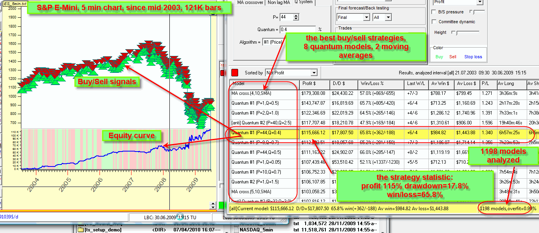The image size is (539, 233).
Task: Switch to the Non lag MA tab
Action: [278, 2]
